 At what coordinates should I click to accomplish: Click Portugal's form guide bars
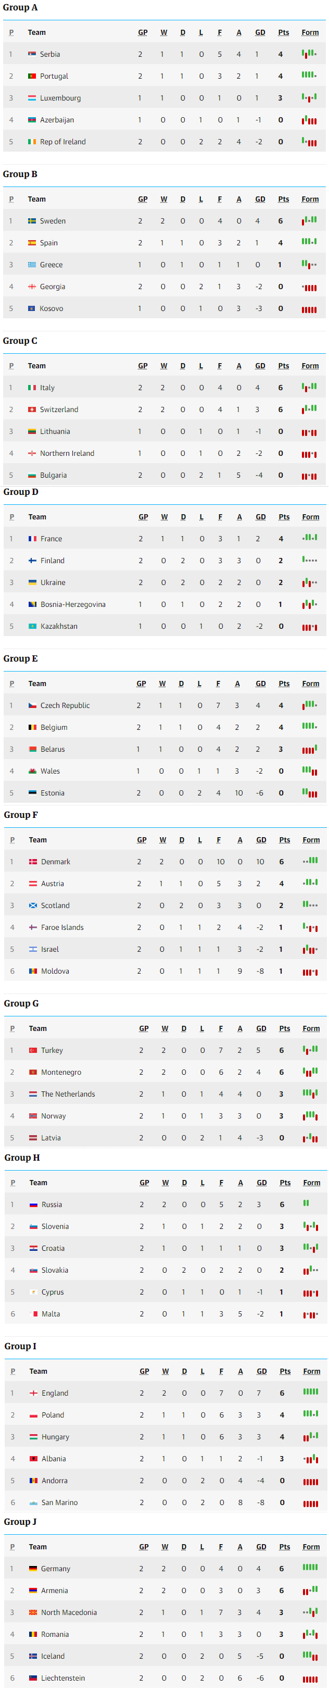tap(309, 76)
